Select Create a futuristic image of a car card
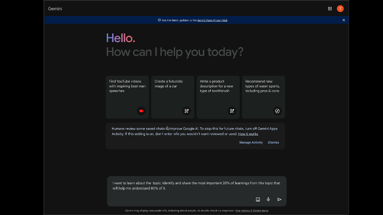 [173, 97]
